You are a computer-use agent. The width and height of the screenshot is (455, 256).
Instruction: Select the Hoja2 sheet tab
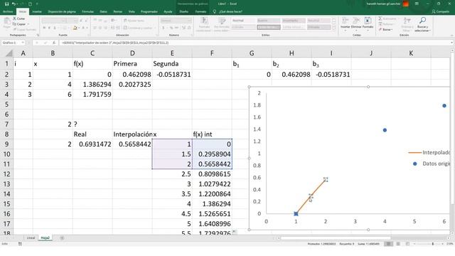click(x=45, y=238)
